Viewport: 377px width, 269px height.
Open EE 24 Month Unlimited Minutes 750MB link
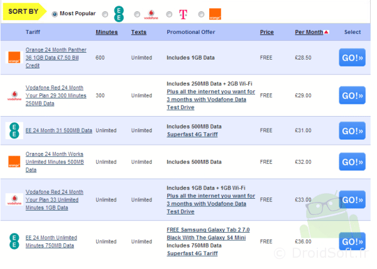52,241
